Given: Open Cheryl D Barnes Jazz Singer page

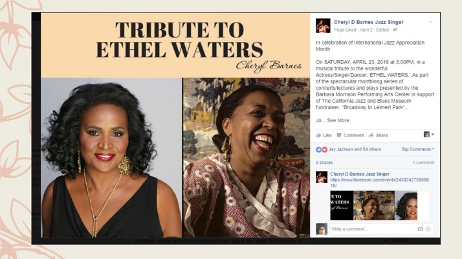Looking at the screenshot, I should (368, 22).
